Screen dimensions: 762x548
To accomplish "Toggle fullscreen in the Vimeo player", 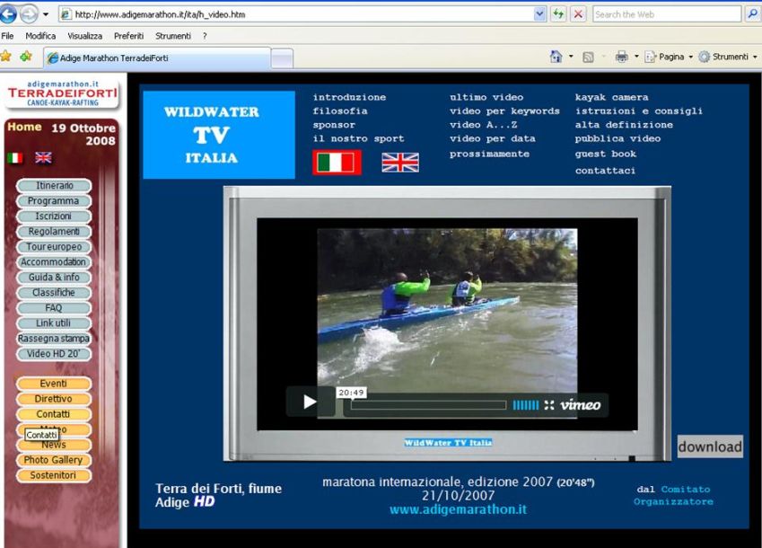I will [x=549, y=405].
